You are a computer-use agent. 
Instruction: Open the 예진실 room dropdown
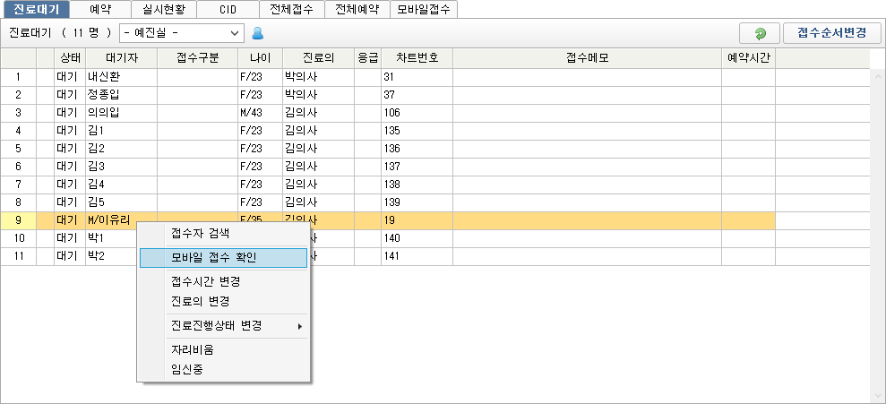coord(182,33)
